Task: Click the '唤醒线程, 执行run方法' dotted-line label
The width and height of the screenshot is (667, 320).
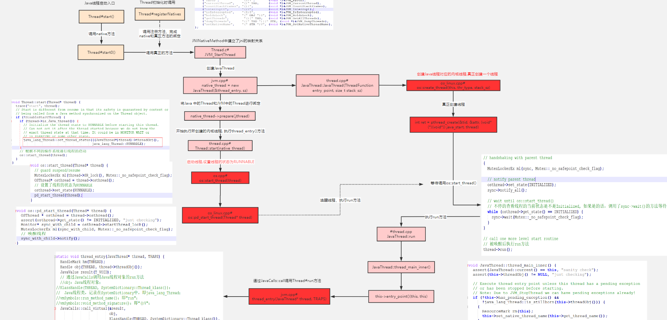Action: 340,200
